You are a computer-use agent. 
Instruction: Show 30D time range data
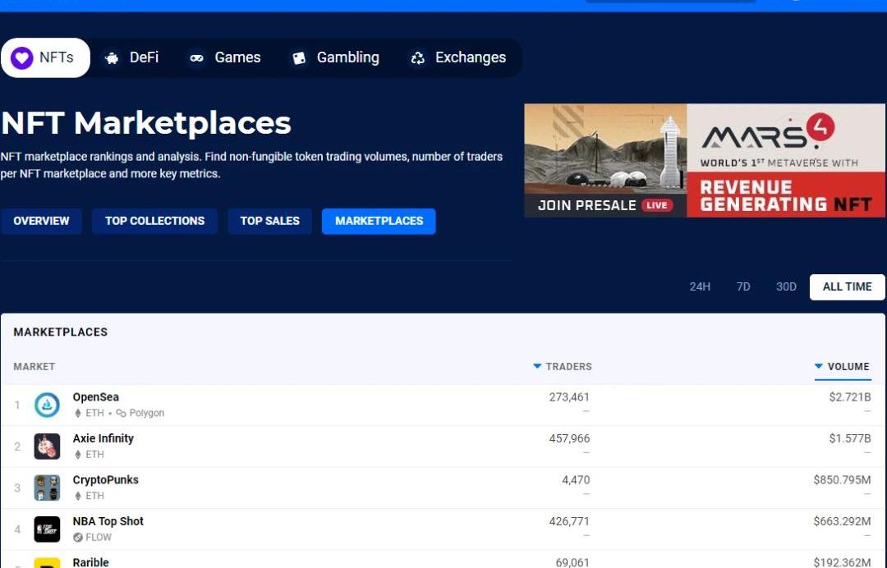click(786, 287)
